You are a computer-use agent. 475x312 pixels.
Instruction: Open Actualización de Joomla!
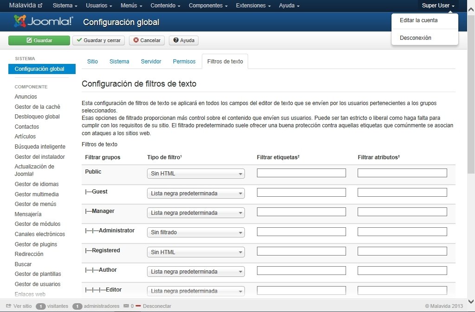coord(34,170)
